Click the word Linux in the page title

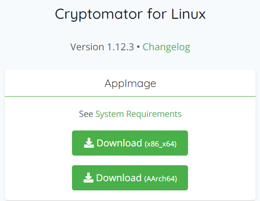(188, 14)
